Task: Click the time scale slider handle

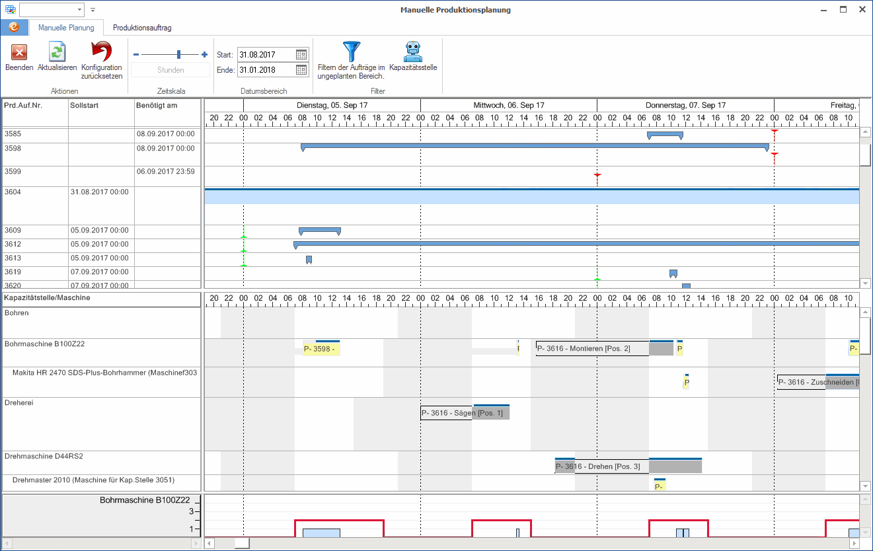Action: 178,55
